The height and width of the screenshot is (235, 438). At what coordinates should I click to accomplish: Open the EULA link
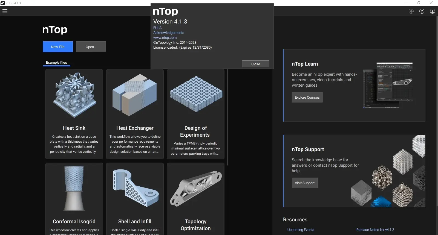157,28
